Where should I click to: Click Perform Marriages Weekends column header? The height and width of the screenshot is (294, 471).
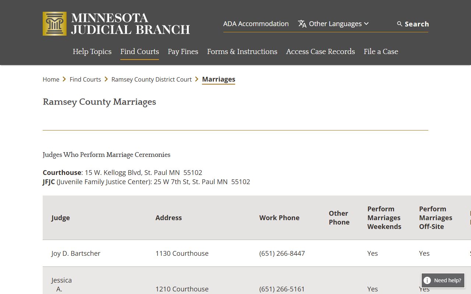384,218
